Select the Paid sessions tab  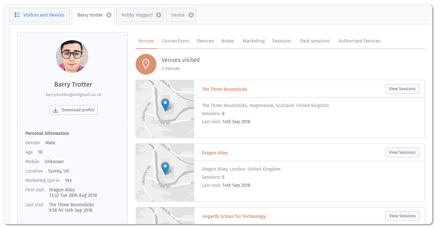(315, 41)
